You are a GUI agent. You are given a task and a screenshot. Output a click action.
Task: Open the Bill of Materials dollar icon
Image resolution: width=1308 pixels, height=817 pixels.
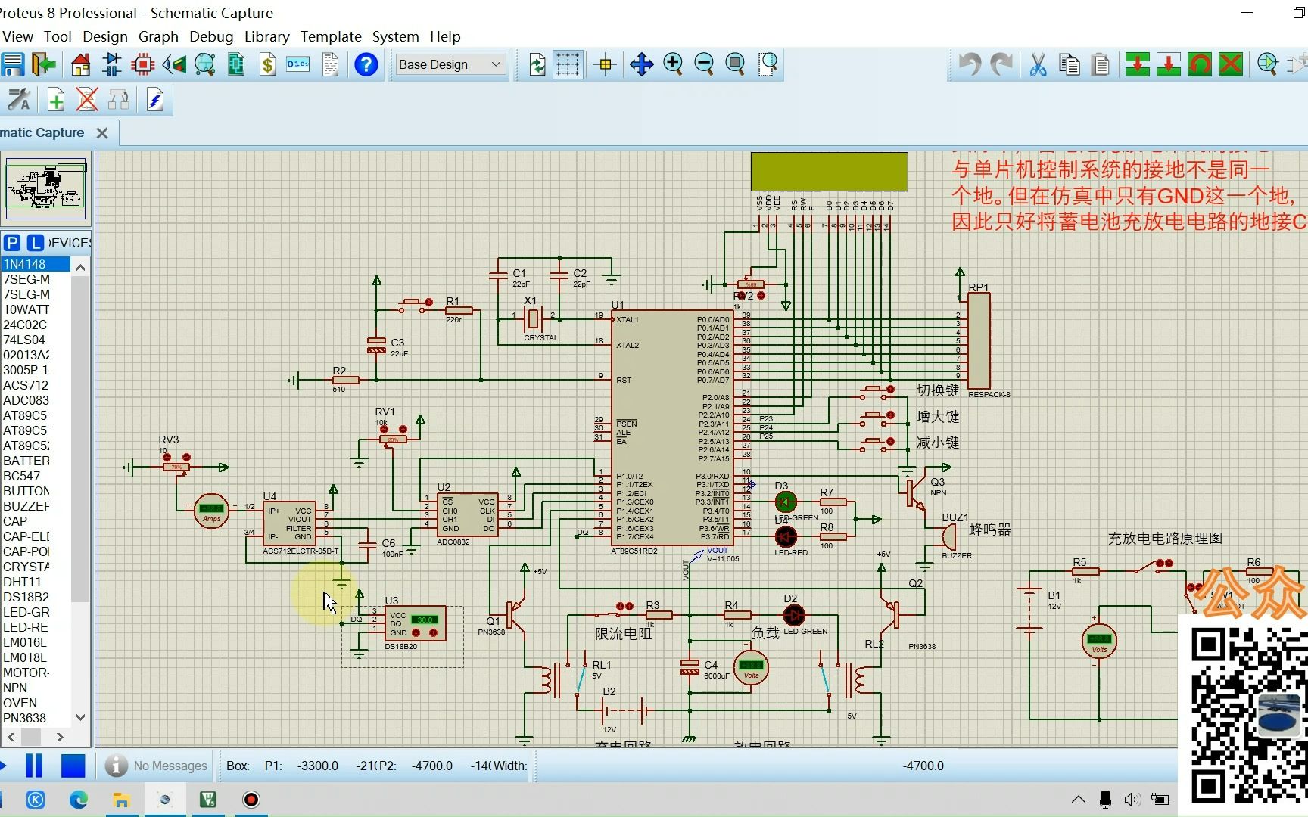pyautogui.click(x=267, y=64)
